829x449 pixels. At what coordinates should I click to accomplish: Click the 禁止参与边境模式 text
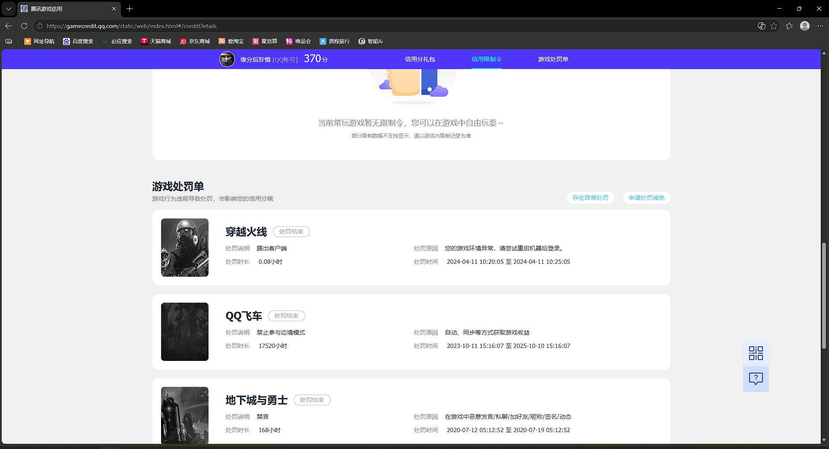(281, 332)
